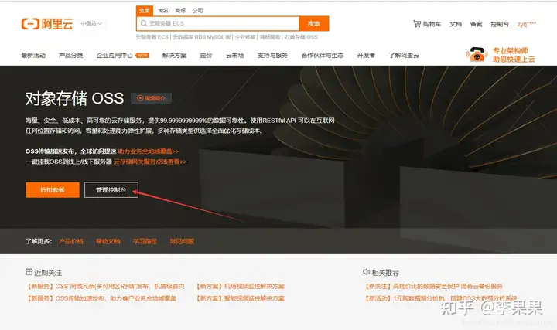Open the 合作伙伴与生态 menu
Viewport: 557px width, 330px height.
tap(322, 56)
